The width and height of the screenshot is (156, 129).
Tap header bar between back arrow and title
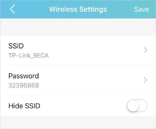[32, 9]
